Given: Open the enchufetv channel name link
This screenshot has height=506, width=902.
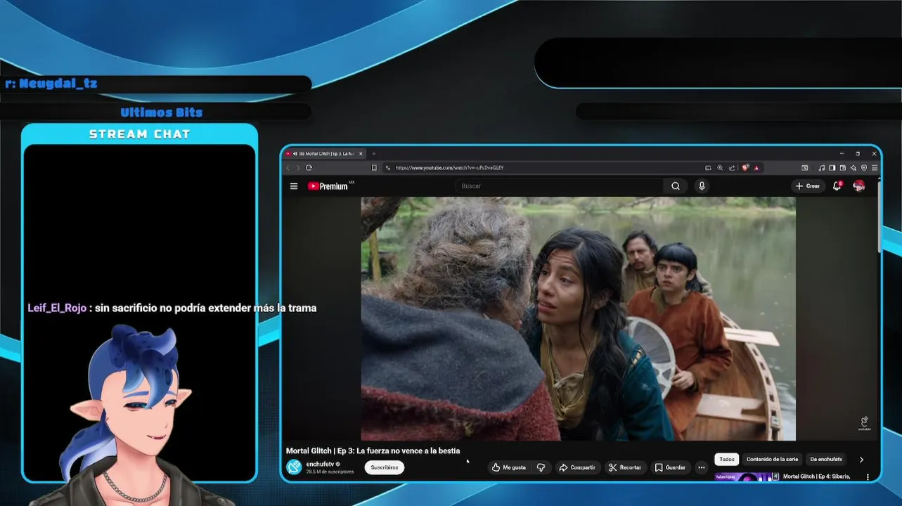Looking at the screenshot, I should point(320,464).
